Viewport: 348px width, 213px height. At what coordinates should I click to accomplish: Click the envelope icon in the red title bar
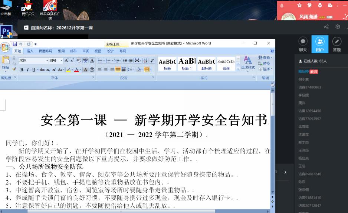[330, 6]
